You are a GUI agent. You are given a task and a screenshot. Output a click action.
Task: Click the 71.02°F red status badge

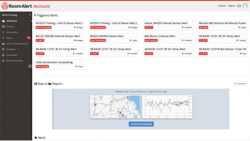tap(203, 53)
